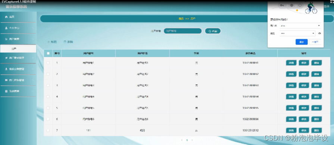Click 修改 for row 111

click(304, 130)
